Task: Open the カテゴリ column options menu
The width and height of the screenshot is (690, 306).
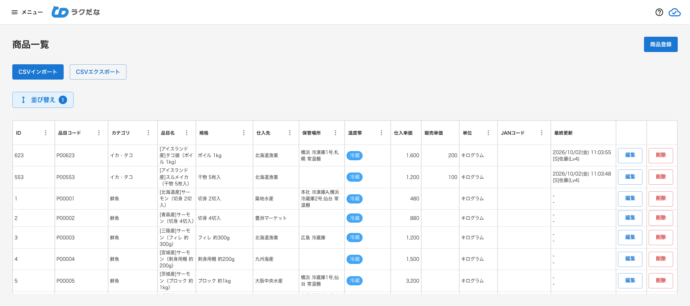Action: coord(148,133)
